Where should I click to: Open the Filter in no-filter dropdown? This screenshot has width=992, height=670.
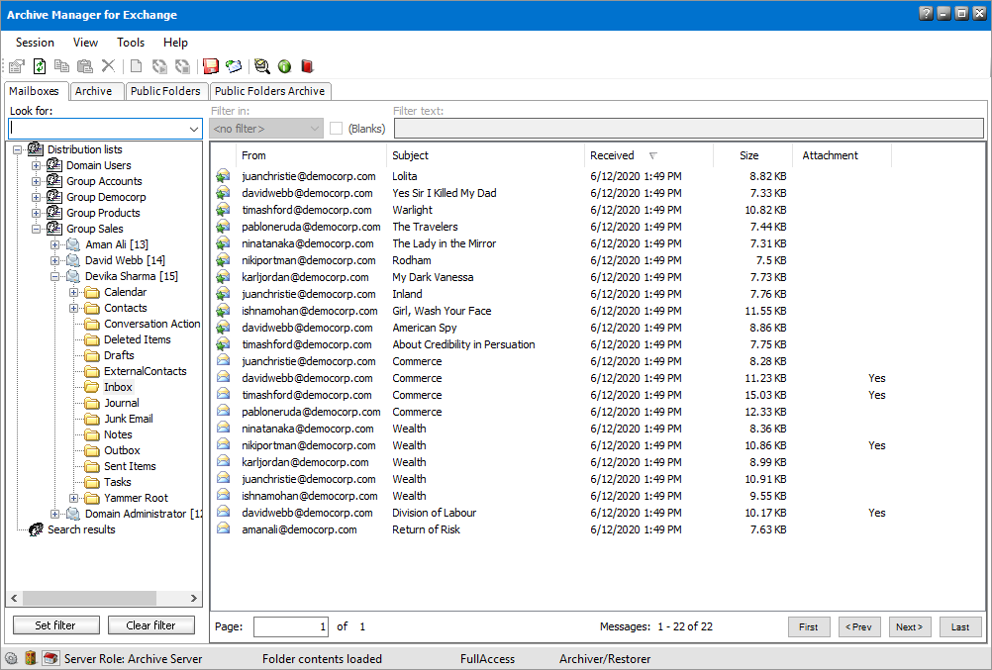click(x=266, y=129)
